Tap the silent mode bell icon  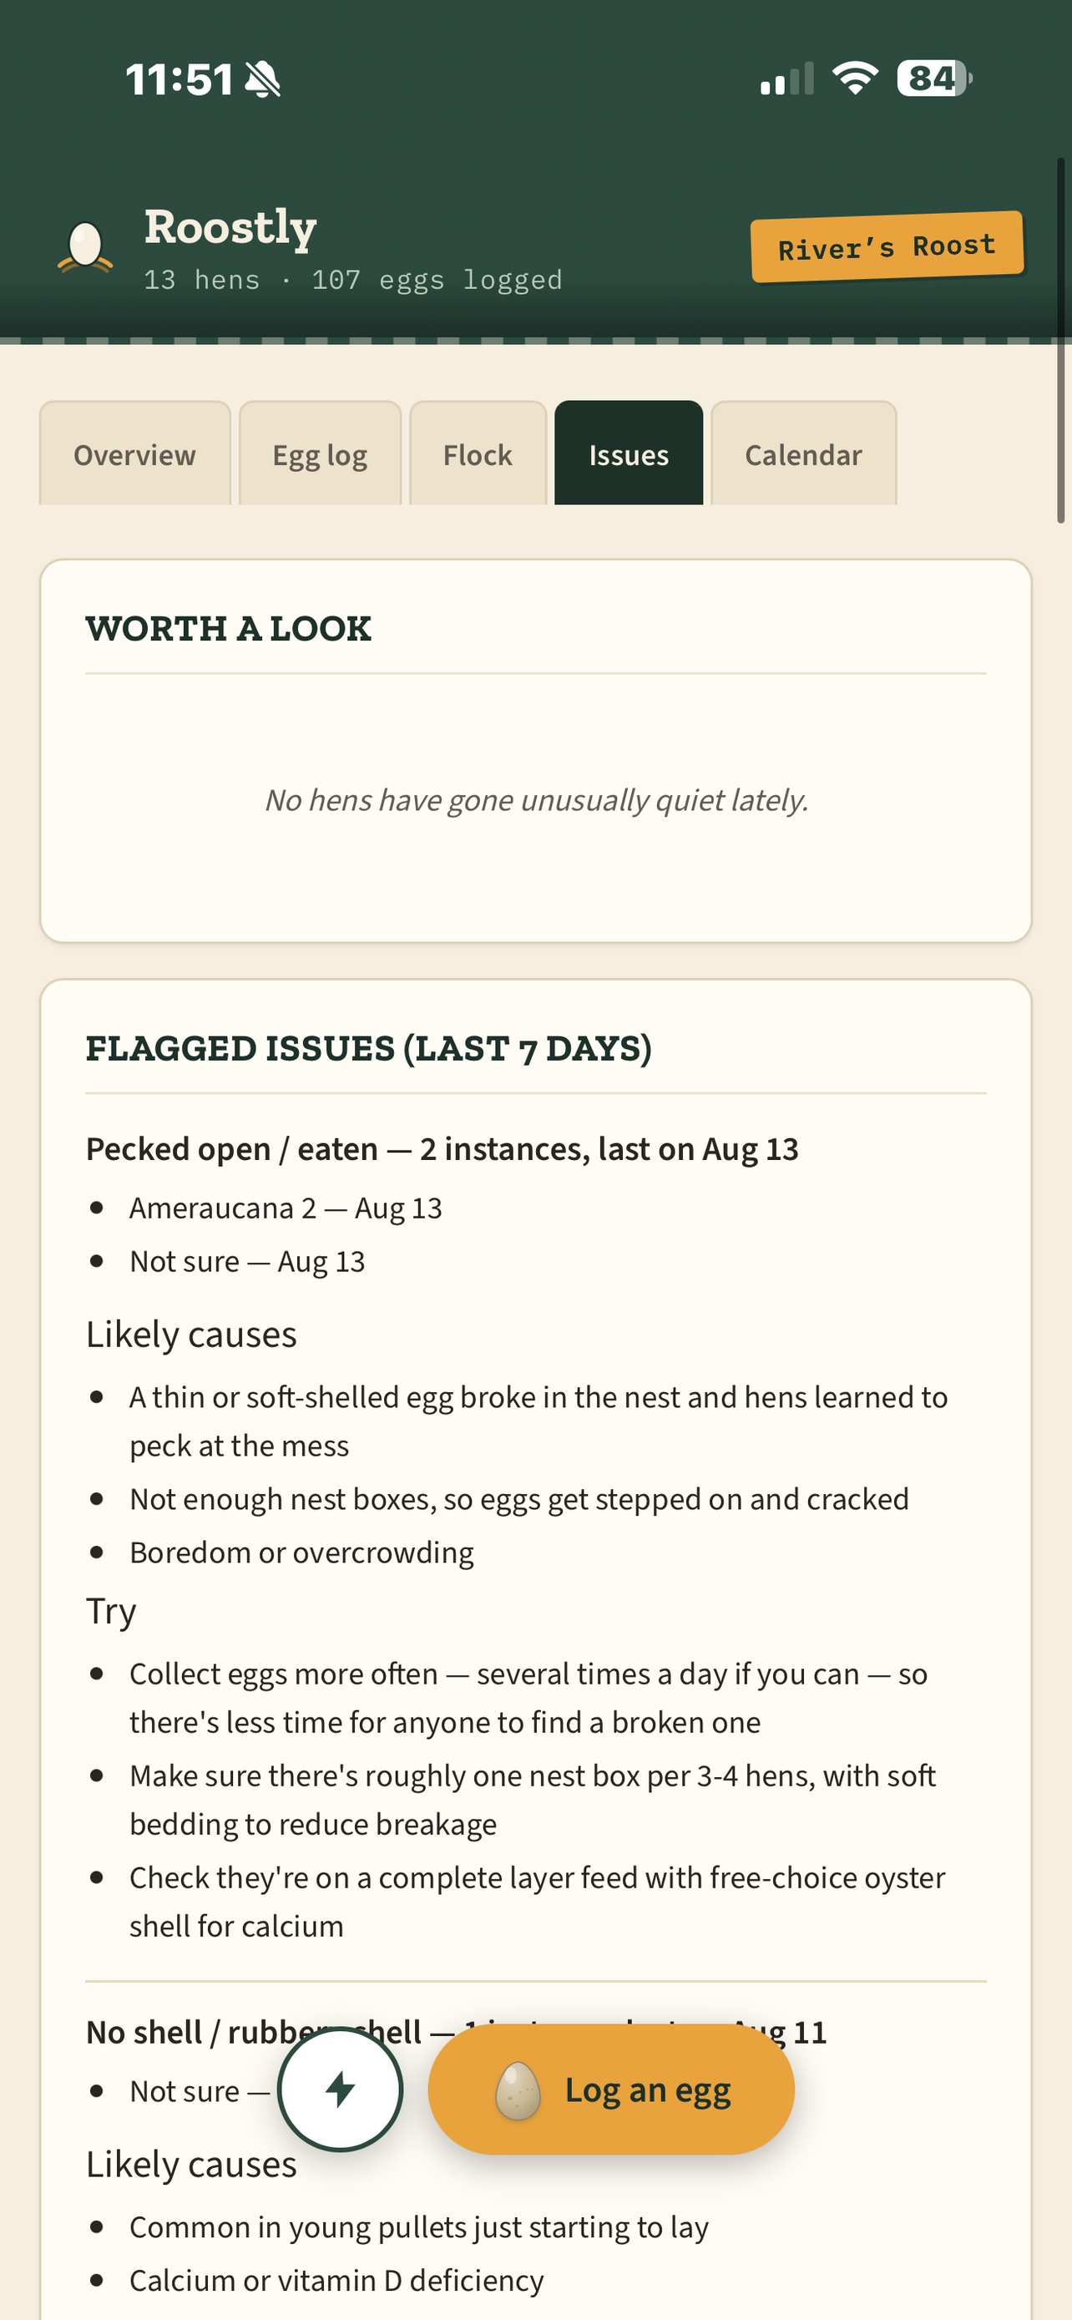pos(262,79)
